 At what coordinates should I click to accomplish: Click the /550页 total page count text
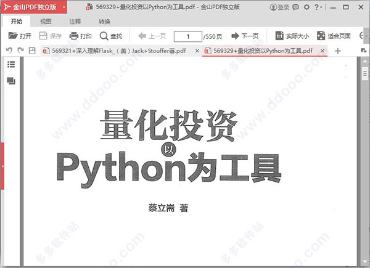tap(213, 36)
